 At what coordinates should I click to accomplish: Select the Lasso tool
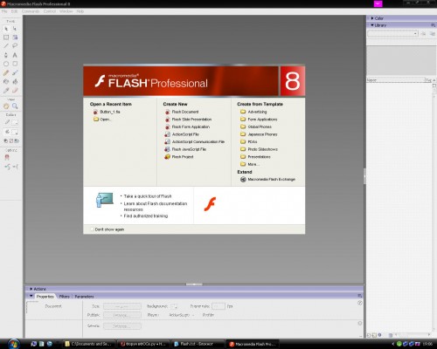[15, 46]
